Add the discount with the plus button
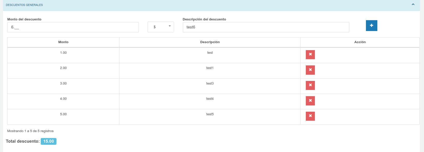The image size is (424, 152). pos(371,26)
